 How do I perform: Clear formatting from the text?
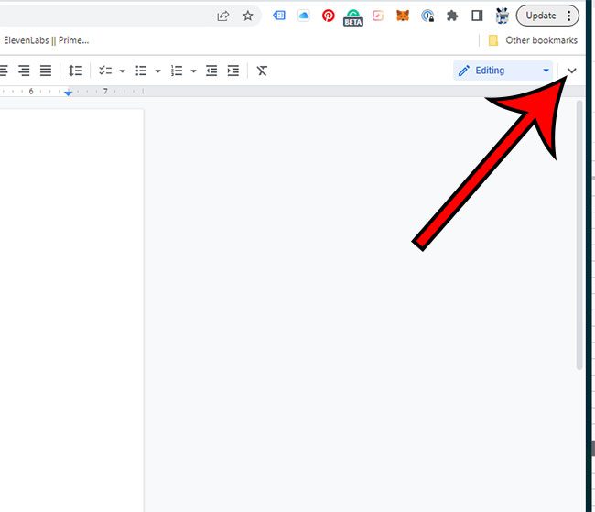(263, 71)
